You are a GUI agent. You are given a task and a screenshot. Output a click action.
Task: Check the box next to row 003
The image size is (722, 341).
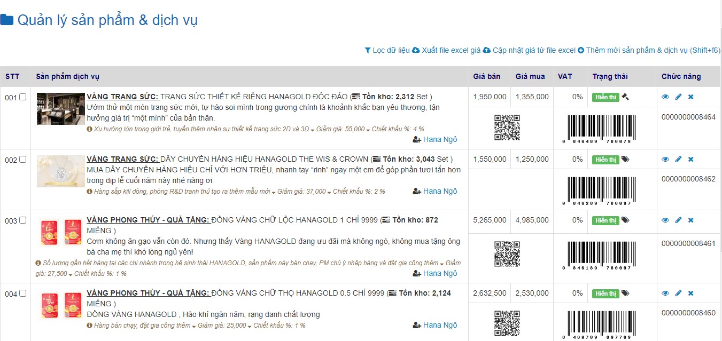click(22, 220)
